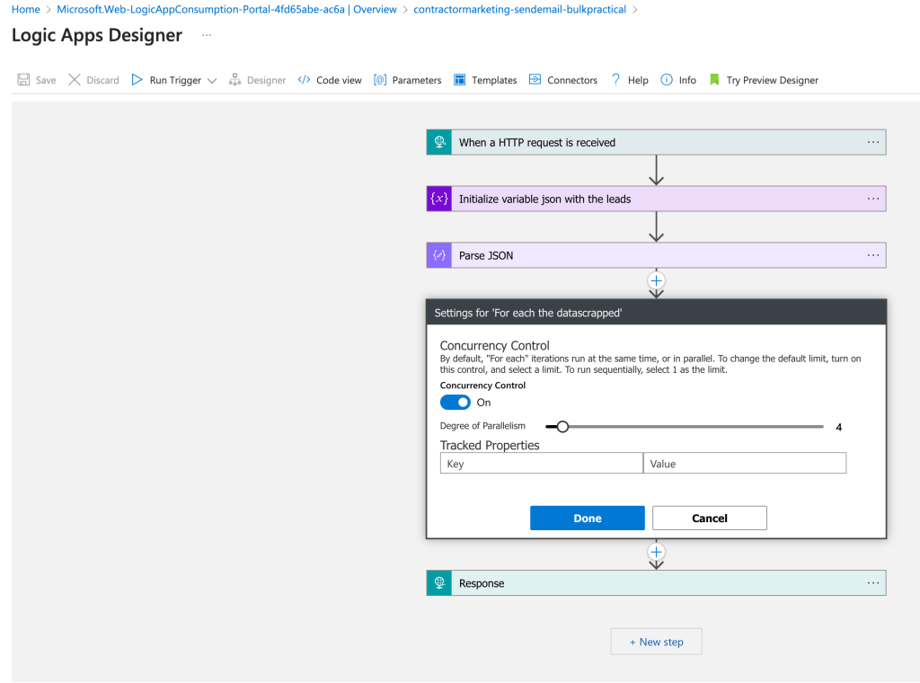This screenshot has height=683, width=920.
Task: Click the Templates icon in toolbar
Action: pyautogui.click(x=459, y=80)
